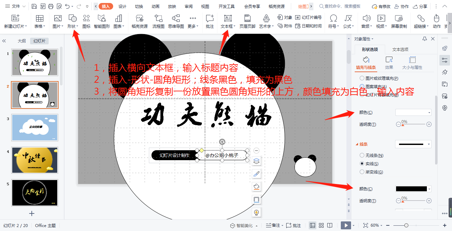
Task: Open the 表格 table insert tool
Action: coord(39,22)
